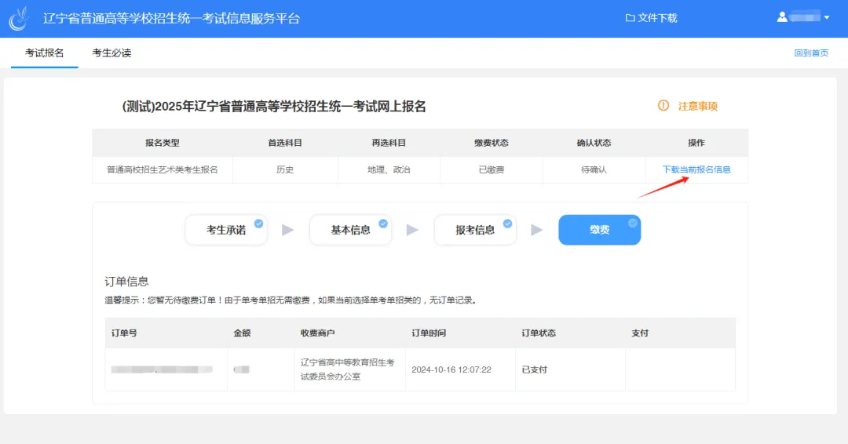Click checkmark badge on 考生承诺 step
This screenshot has height=444, width=848.
click(x=258, y=224)
